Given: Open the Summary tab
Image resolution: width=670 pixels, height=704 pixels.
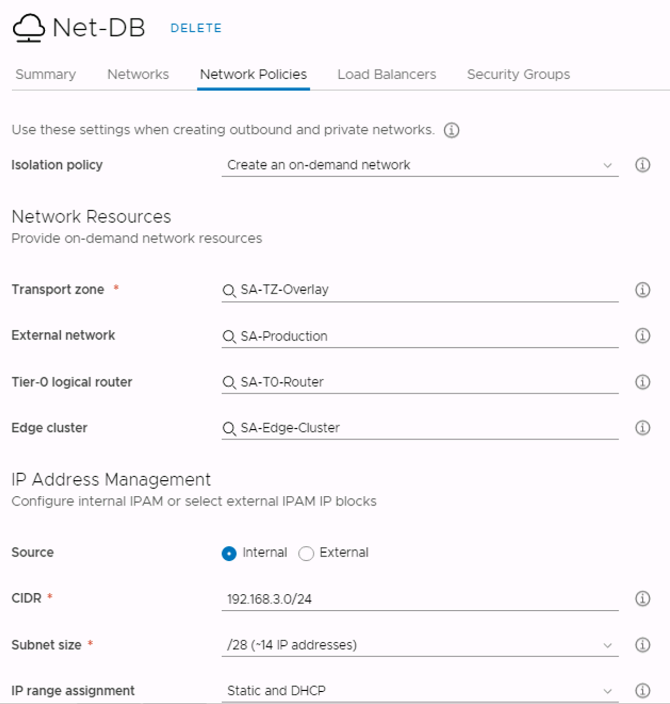Looking at the screenshot, I should (46, 74).
